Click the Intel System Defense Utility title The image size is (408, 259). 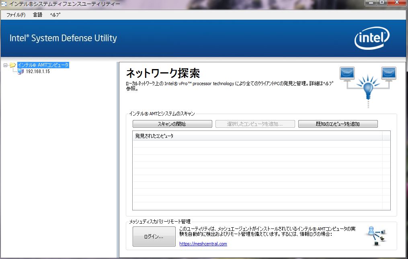pyautogui.click(x=63, y=38)
